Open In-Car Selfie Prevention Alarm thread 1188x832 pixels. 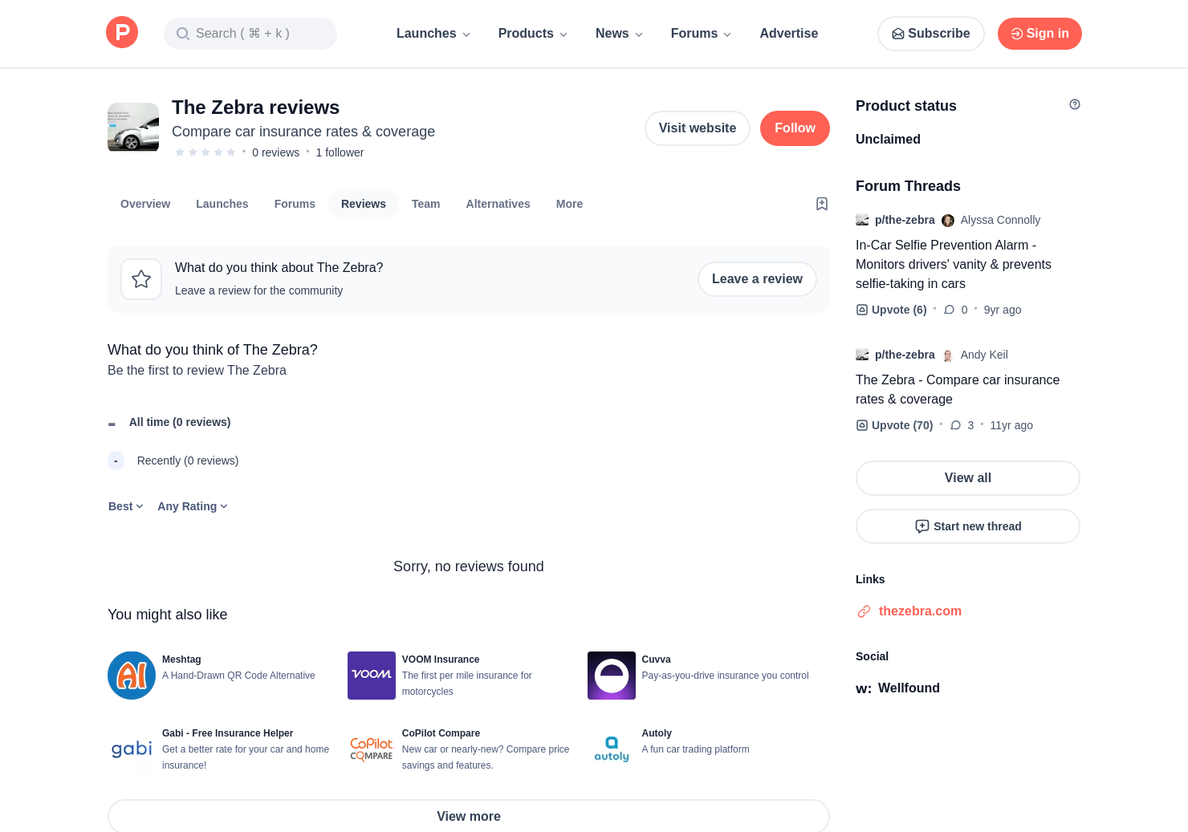pos(954,265)
